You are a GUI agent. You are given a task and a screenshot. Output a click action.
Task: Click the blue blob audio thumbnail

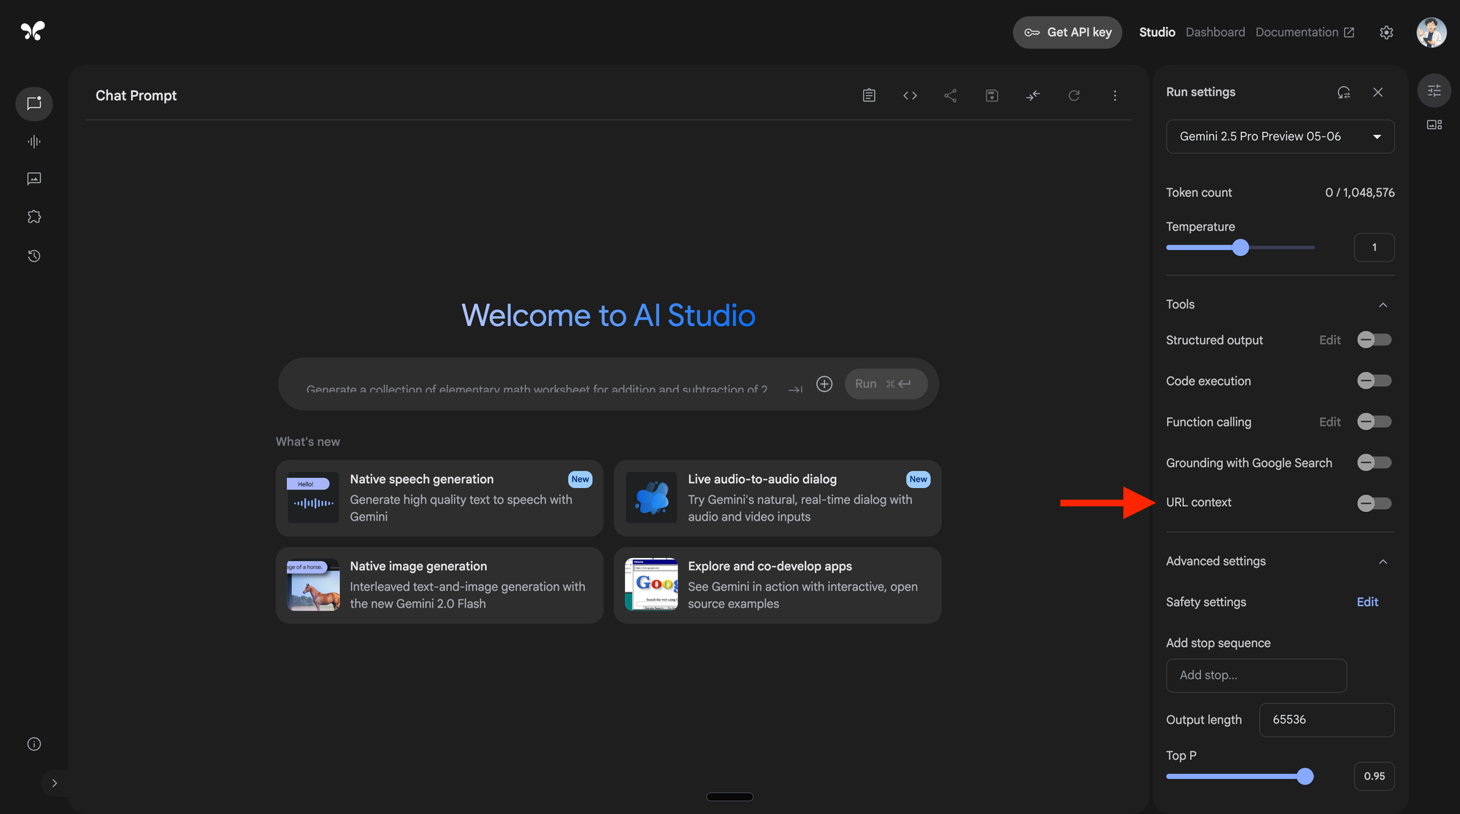point(651,498)
